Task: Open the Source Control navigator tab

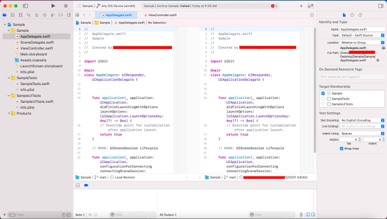Action: (12, 15)
